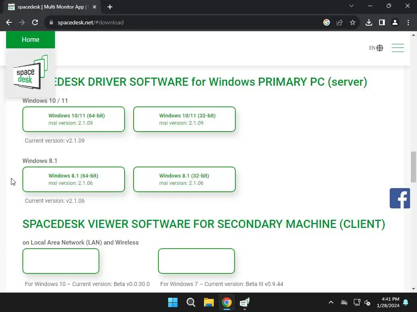Bookmark this page with star icon
Image resolution: width=417 pixels, height=312 pixels.
point(353,23)
